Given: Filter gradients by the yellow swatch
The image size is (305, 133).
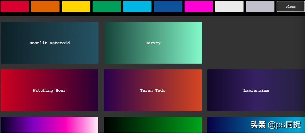Looking at the screenshot, I should (76, 6).
